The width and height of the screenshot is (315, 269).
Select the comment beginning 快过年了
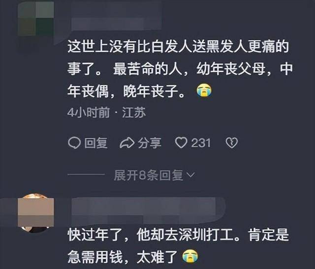(x=178, y=245)
